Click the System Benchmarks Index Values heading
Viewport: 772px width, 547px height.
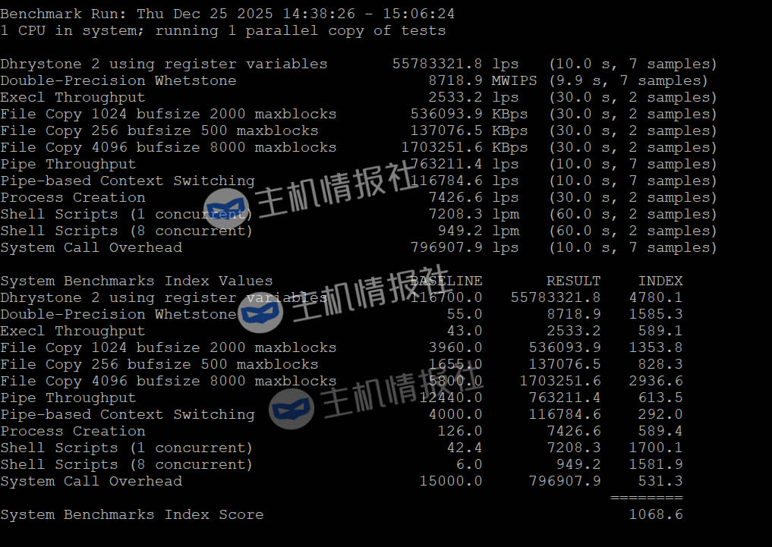click(x=137, y=281)
